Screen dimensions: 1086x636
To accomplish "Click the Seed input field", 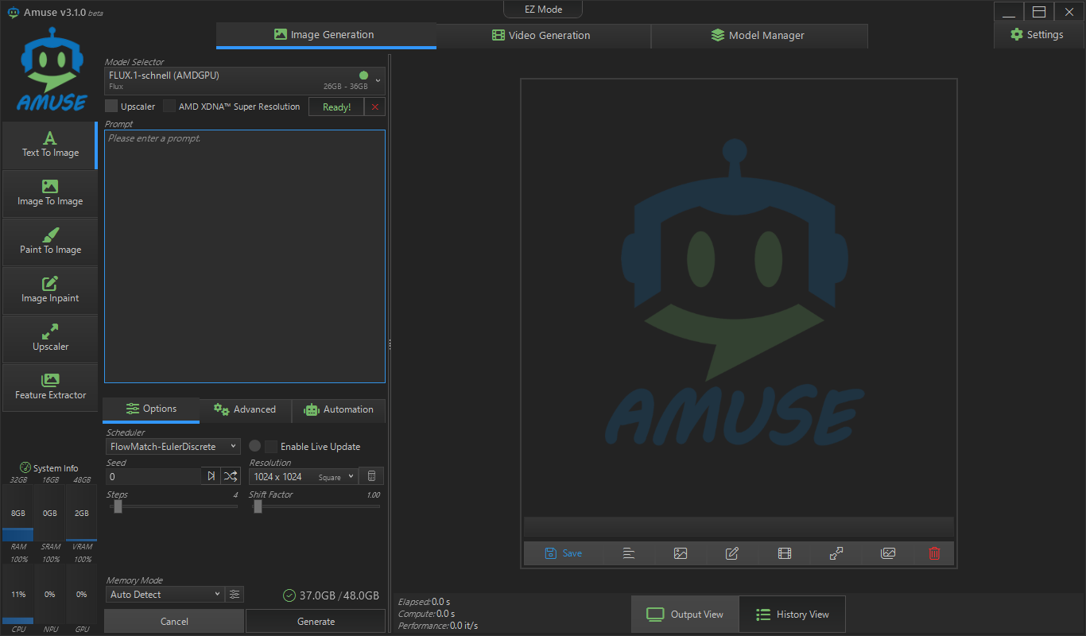I will pyautogui.click(x=153, y=476).
